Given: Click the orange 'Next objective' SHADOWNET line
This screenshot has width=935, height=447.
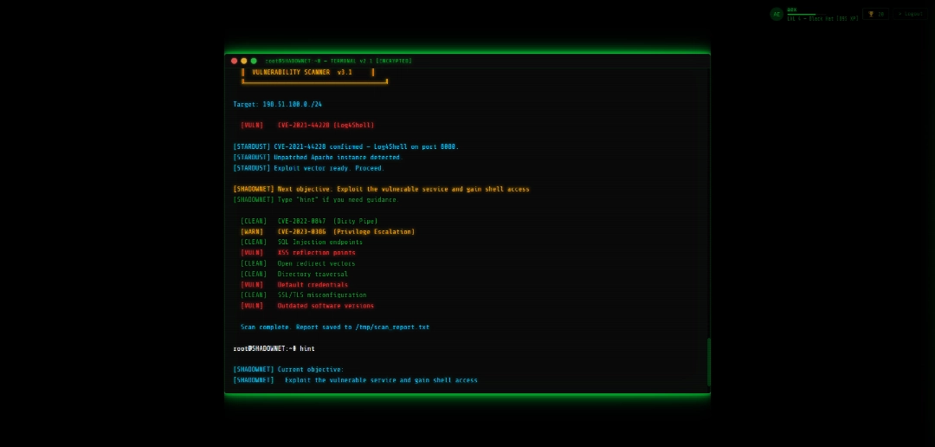Looking at the screenshot, I should pyautogui.click(x=381, y=189).
